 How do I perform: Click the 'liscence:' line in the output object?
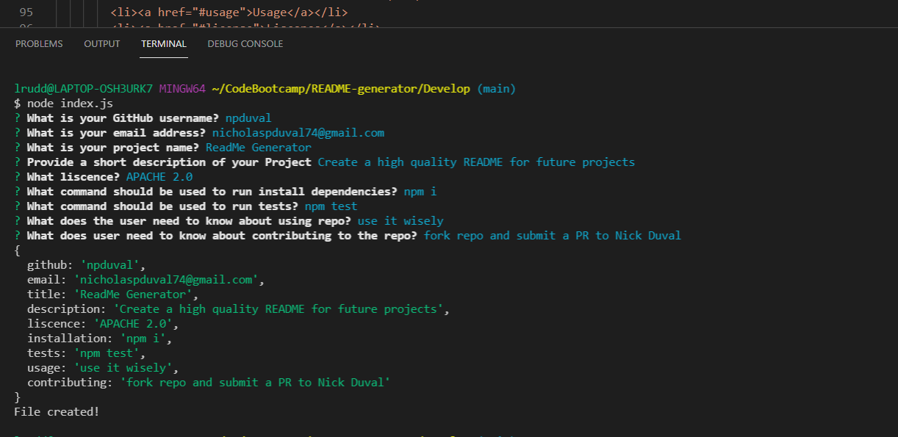pyautogui.click(x=103, y=324)
